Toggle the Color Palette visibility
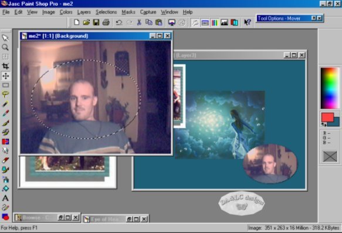The width and height of the screenshot is (342, 233). pyautogui.click(x=215, y=22)
